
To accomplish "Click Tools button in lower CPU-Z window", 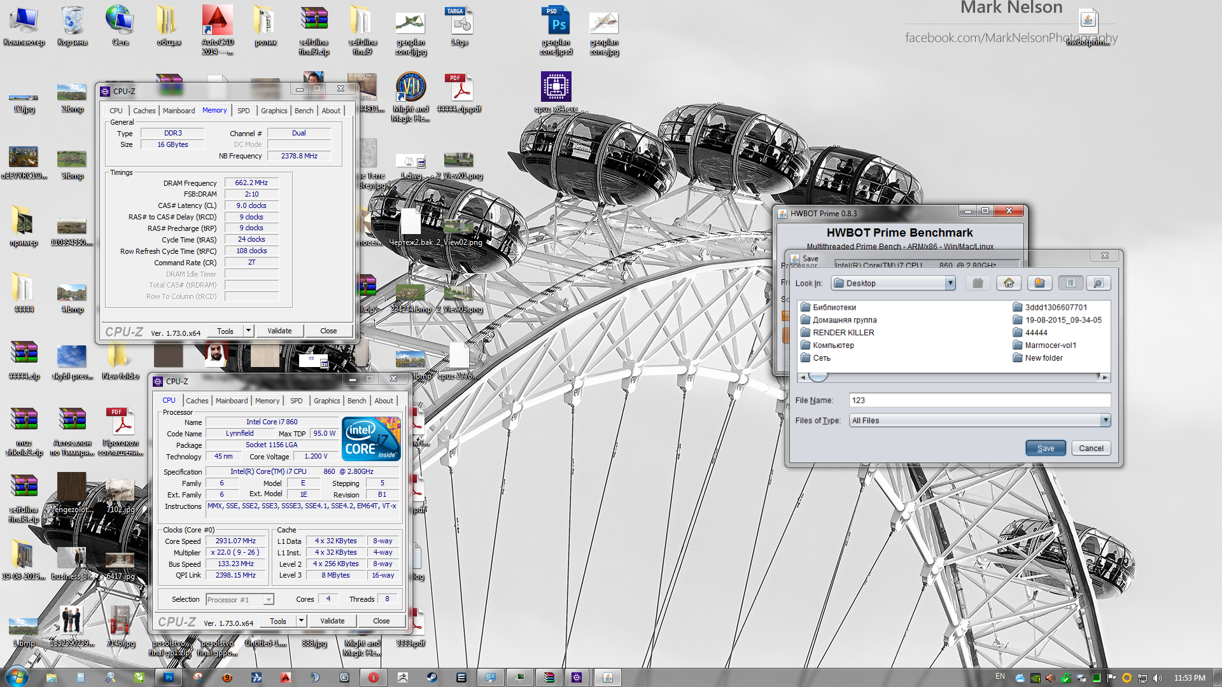I will (x=278, y=621).
